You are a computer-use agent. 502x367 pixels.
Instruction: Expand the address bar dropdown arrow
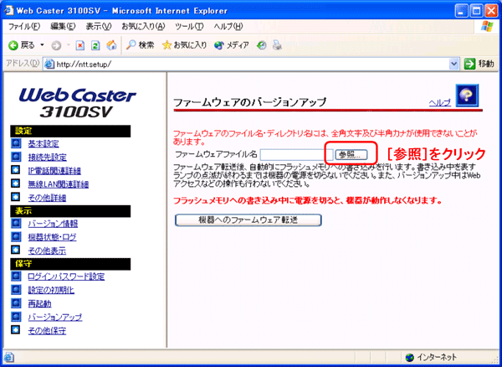[x=453, y=65]
